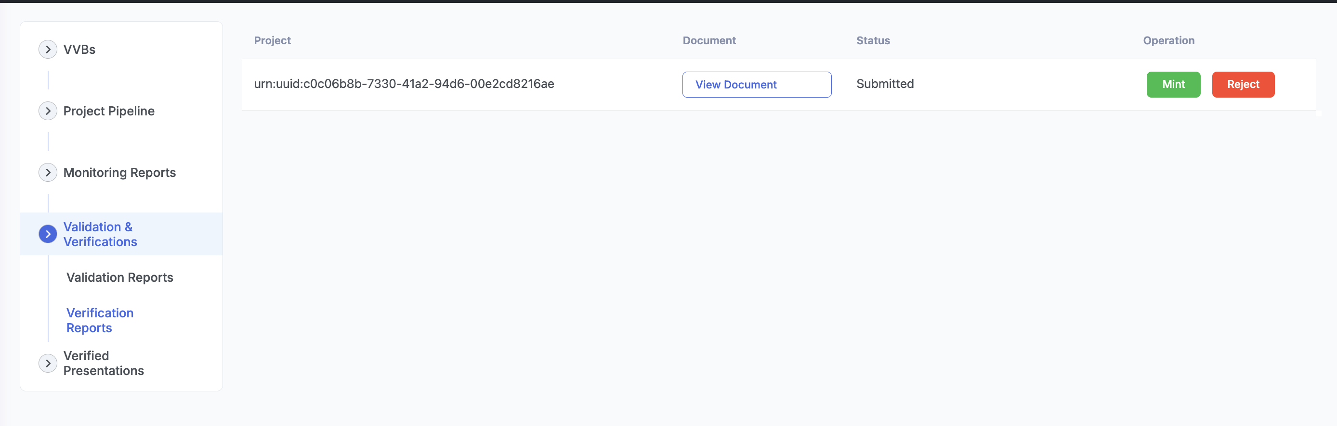Click the View Document button

[x=756, y=85]
